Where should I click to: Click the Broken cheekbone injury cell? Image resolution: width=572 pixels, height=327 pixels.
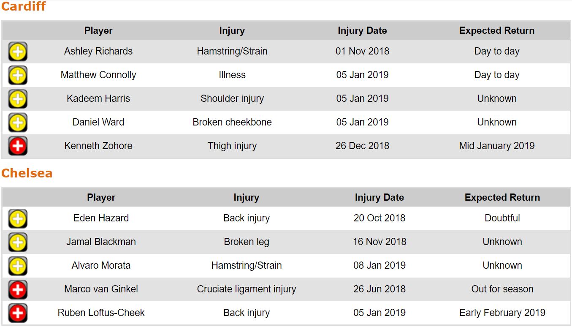232,122
